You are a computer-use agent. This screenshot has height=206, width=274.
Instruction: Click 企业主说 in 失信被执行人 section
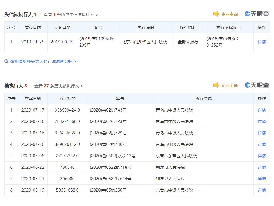(x=229, y=14)
